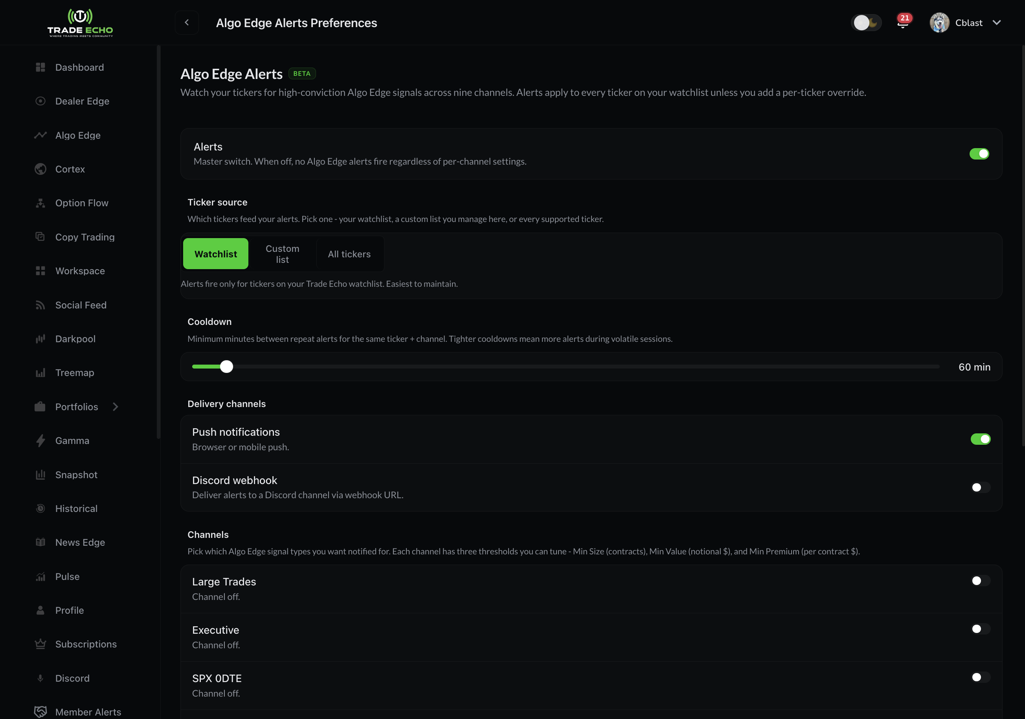
Task: Click the 'Algo Edge Alerts Preferences' title
Action: (296, 23)
